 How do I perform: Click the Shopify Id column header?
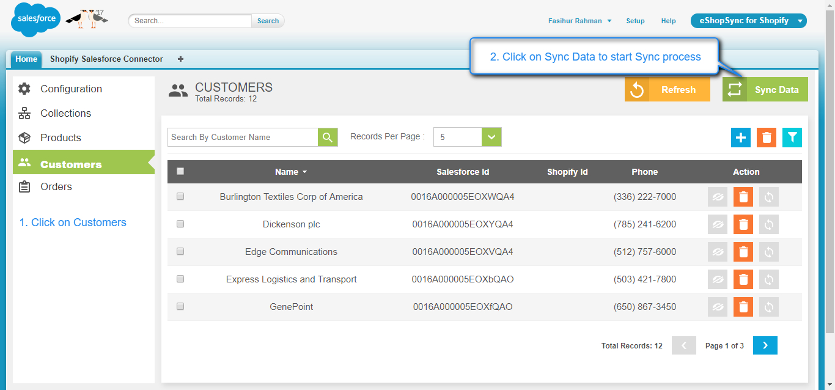(567, 172)
